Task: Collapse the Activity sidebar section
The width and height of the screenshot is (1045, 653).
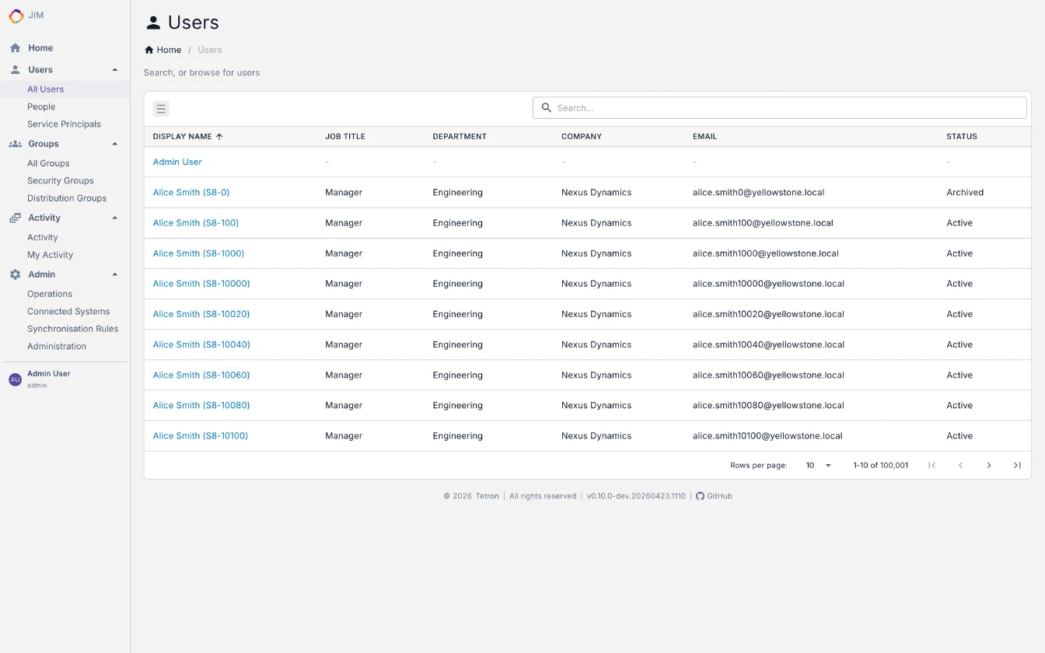Action: (x=115, y=218)
